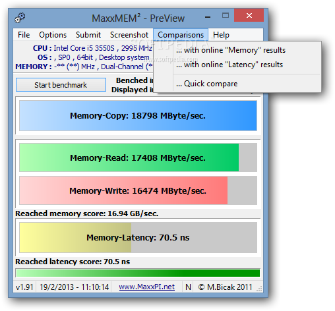The width and height of the screenshot is (335, 311).
Task: Open the Options menu
Action: (53, 35)
